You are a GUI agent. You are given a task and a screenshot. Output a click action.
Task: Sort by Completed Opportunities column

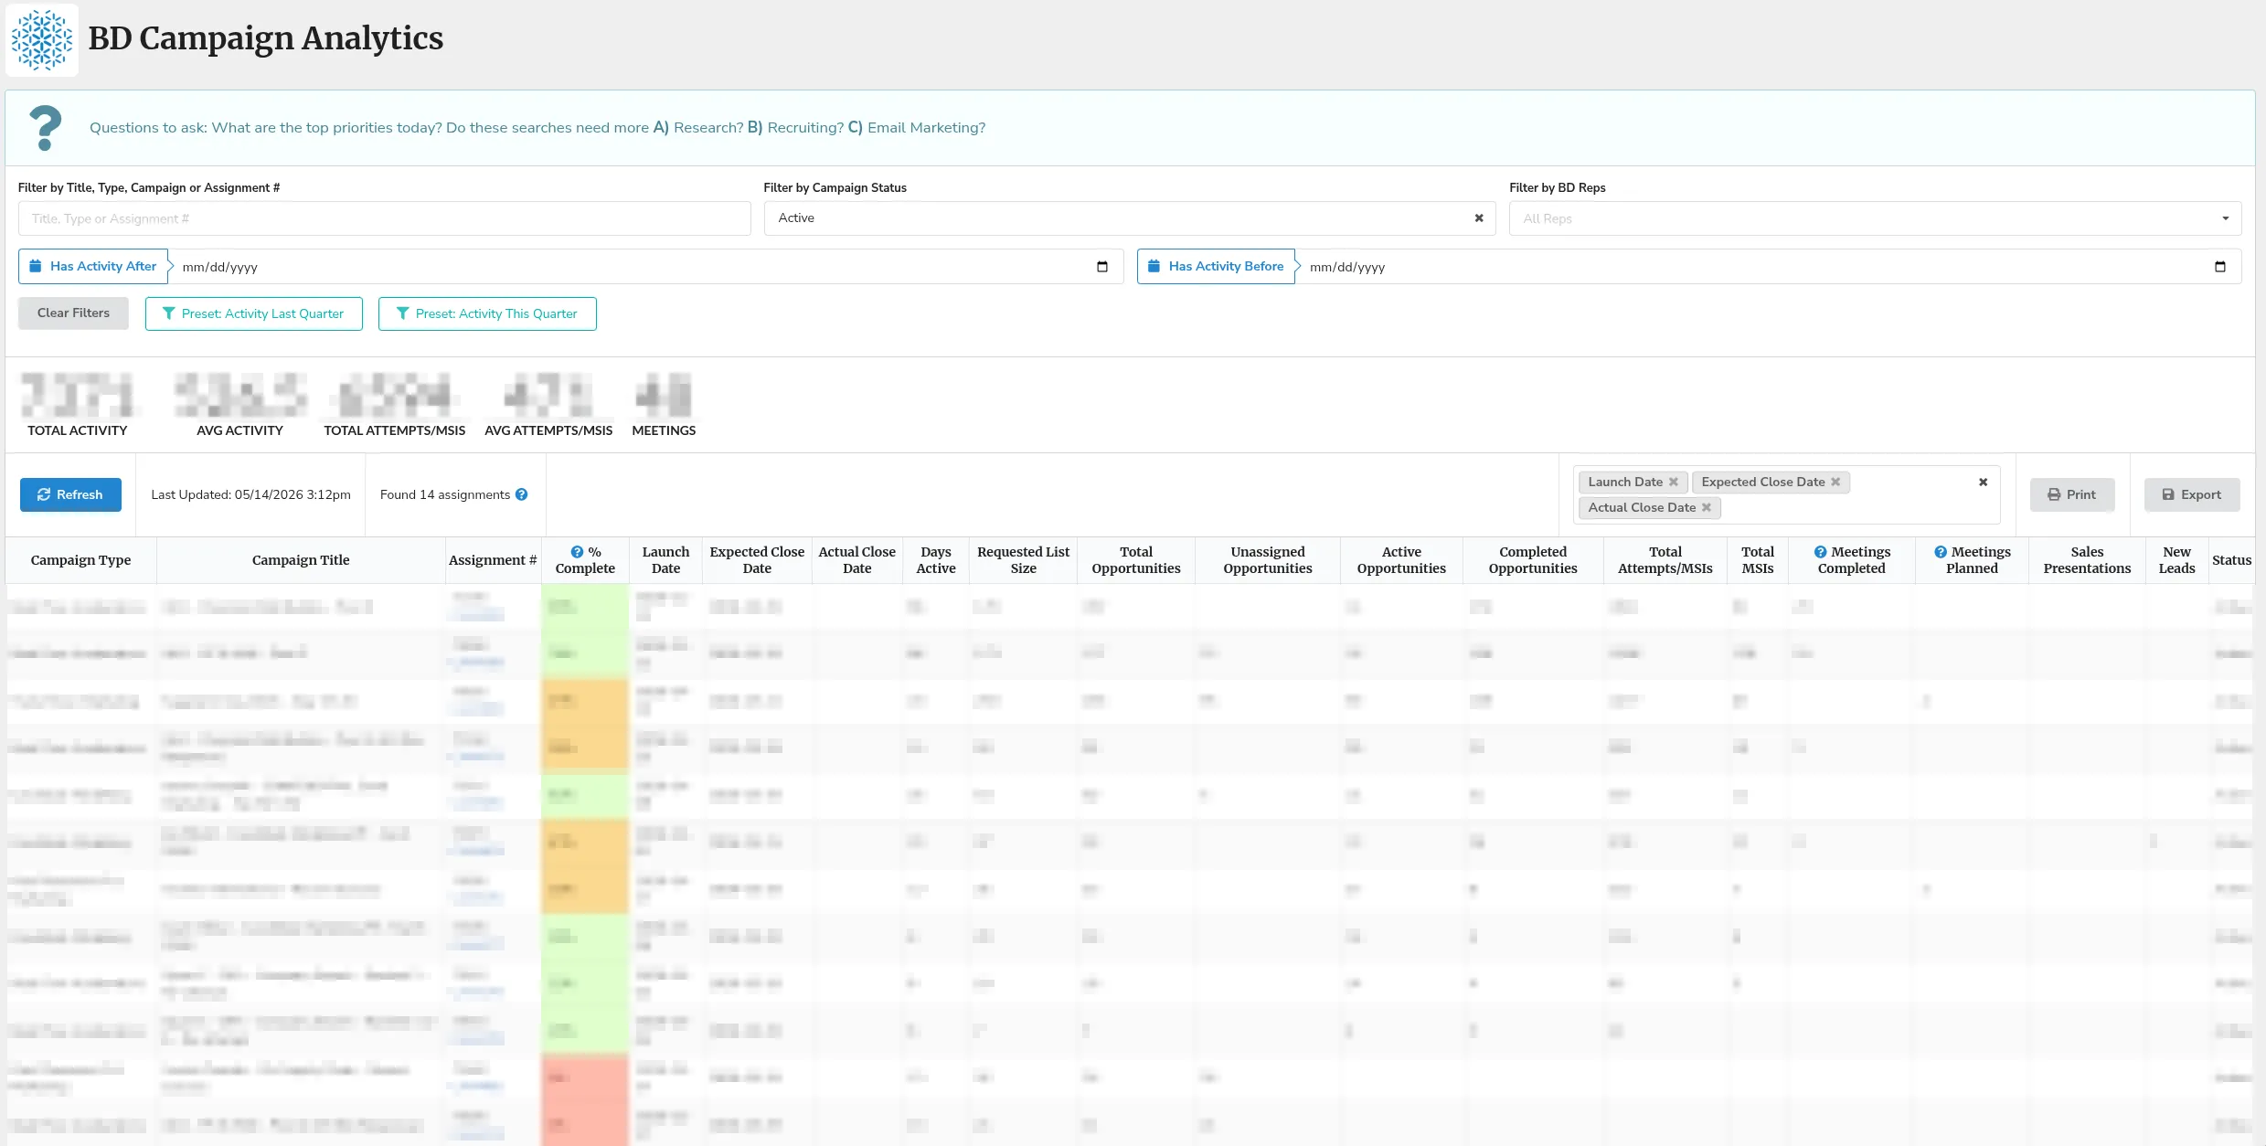tap(1533, 560)
